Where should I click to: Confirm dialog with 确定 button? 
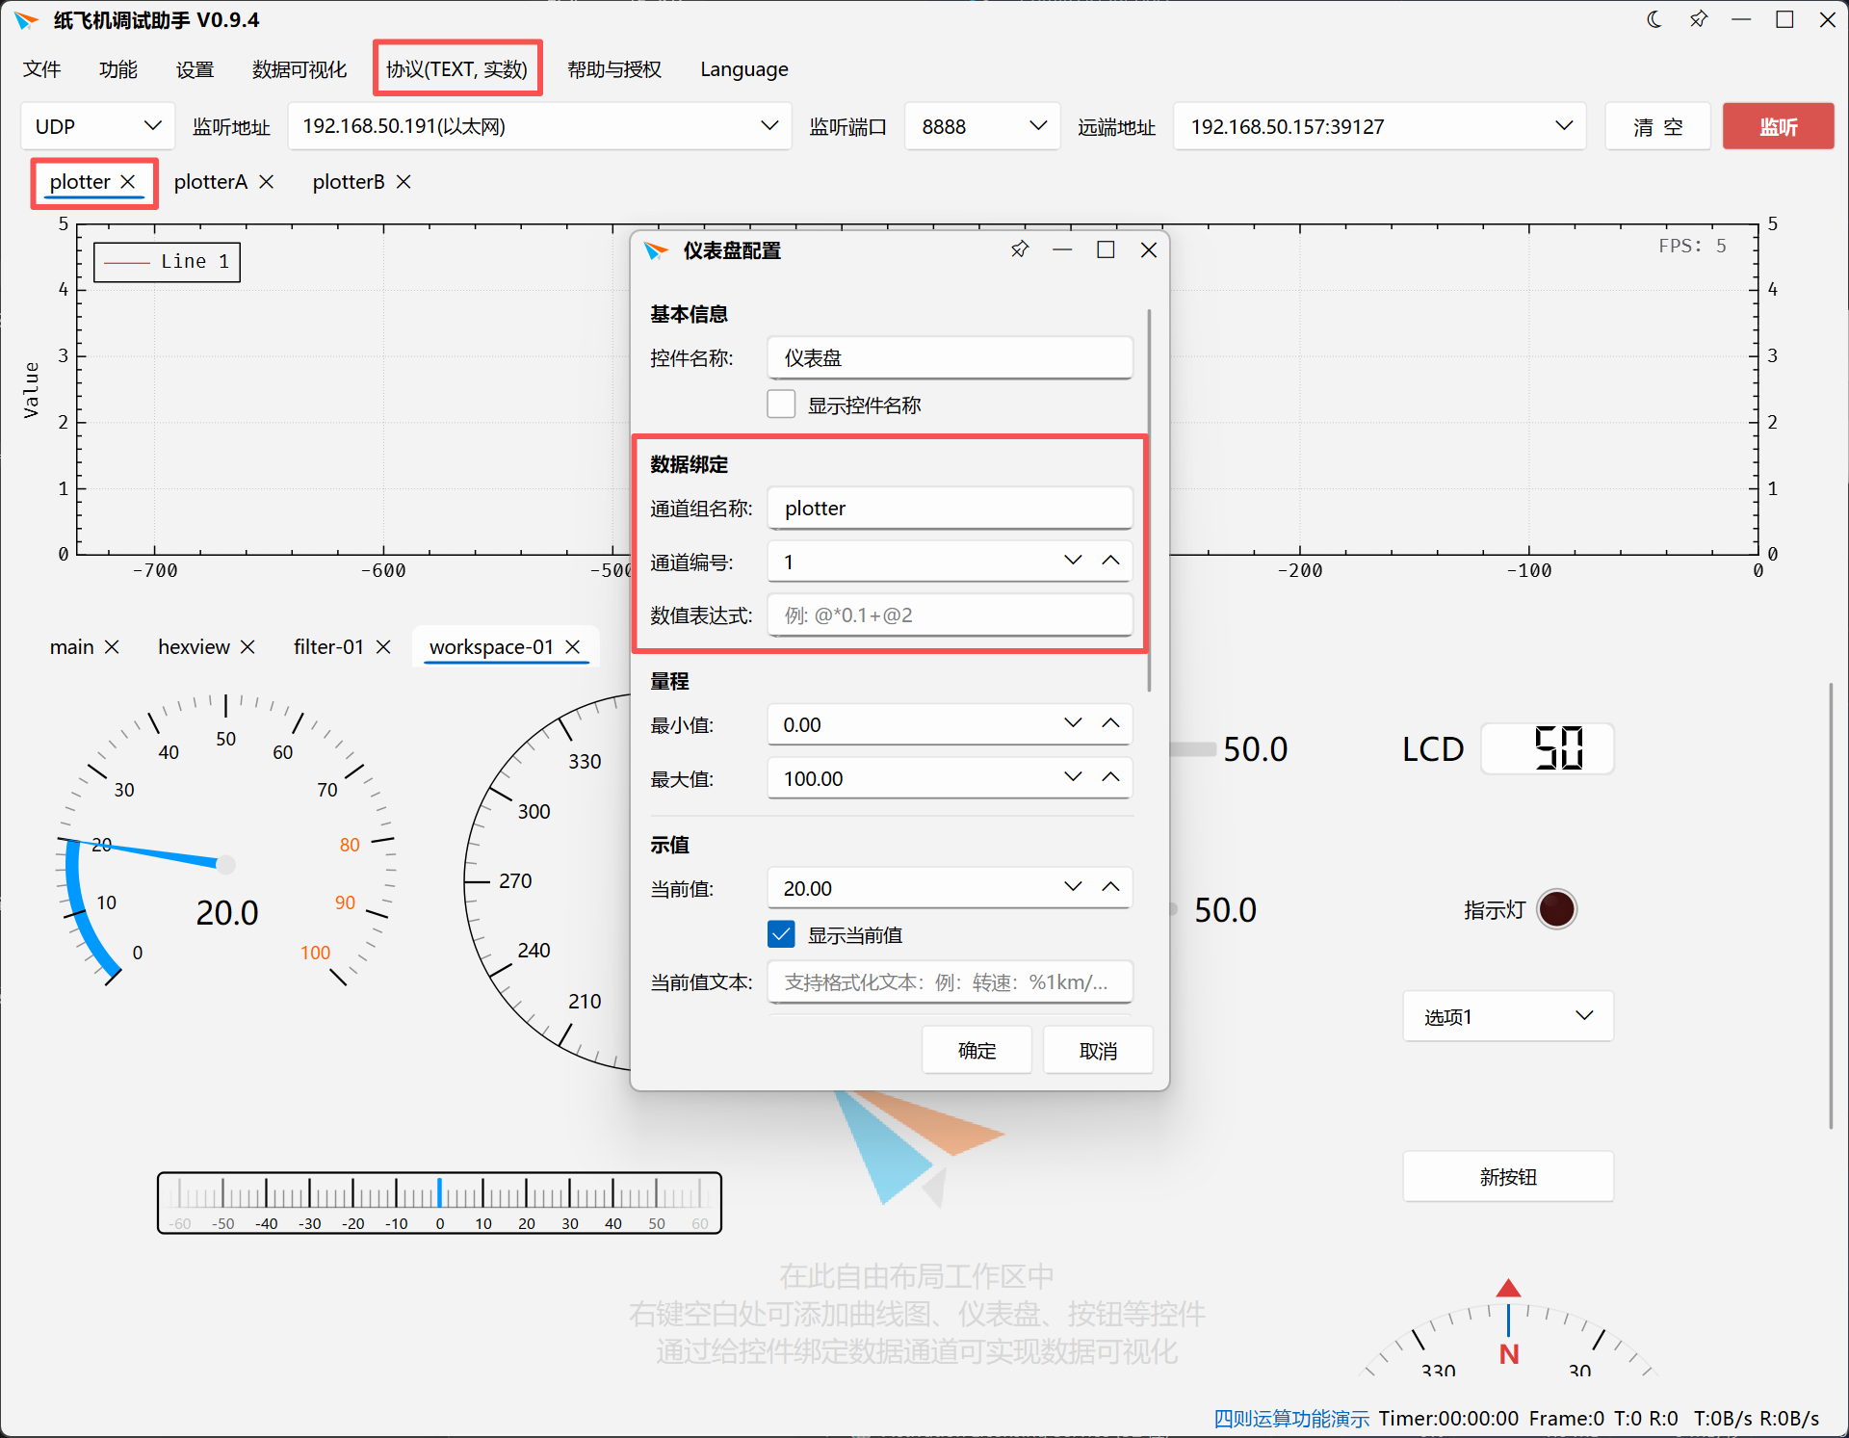tap(977, 1050)
